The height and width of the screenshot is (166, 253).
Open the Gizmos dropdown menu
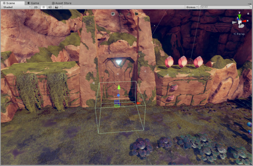click(x=192, y=7)
